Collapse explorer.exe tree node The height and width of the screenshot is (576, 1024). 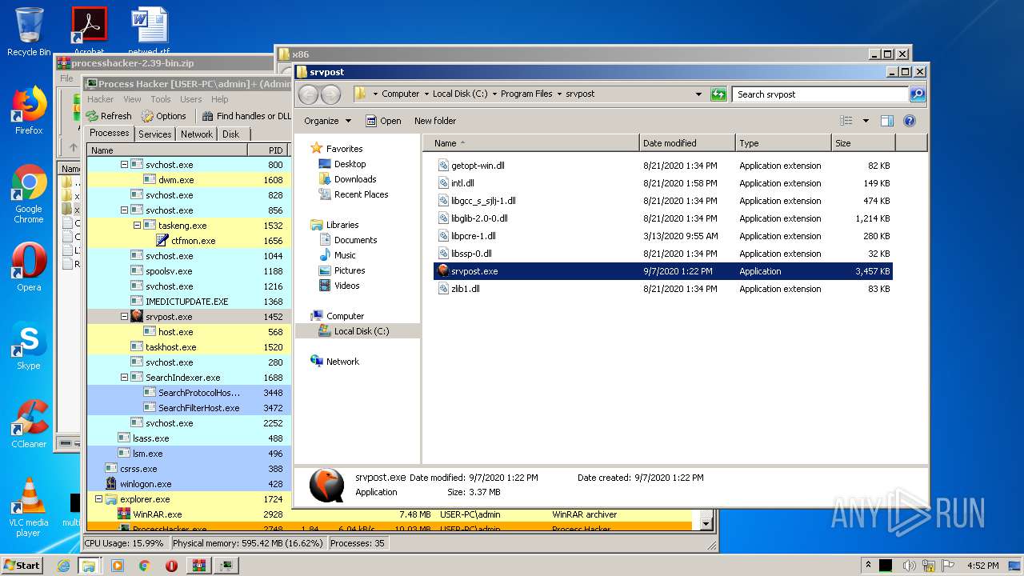98,499
